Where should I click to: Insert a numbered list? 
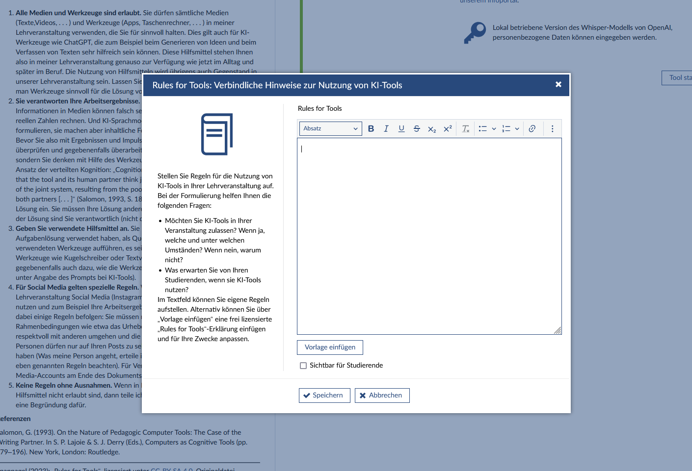(506, 128)
